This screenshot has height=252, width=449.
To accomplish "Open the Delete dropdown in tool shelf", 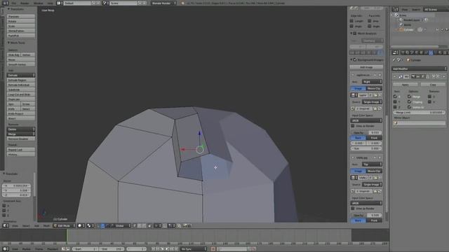I will tap(21, 129).
